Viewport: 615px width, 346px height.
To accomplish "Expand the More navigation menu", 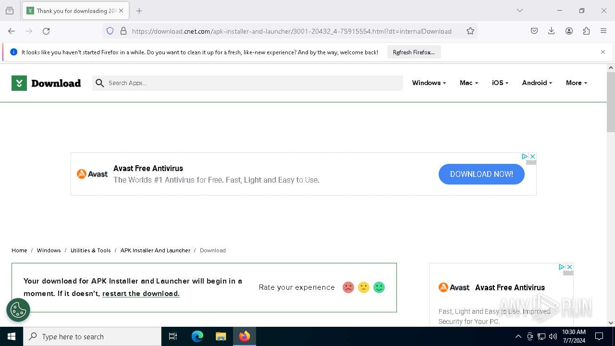I will 576,83.
